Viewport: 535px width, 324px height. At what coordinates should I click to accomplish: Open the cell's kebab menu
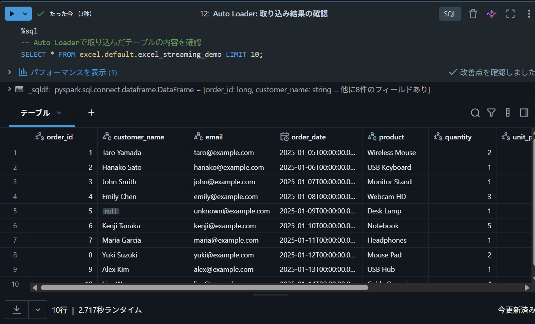pos(529,14)
